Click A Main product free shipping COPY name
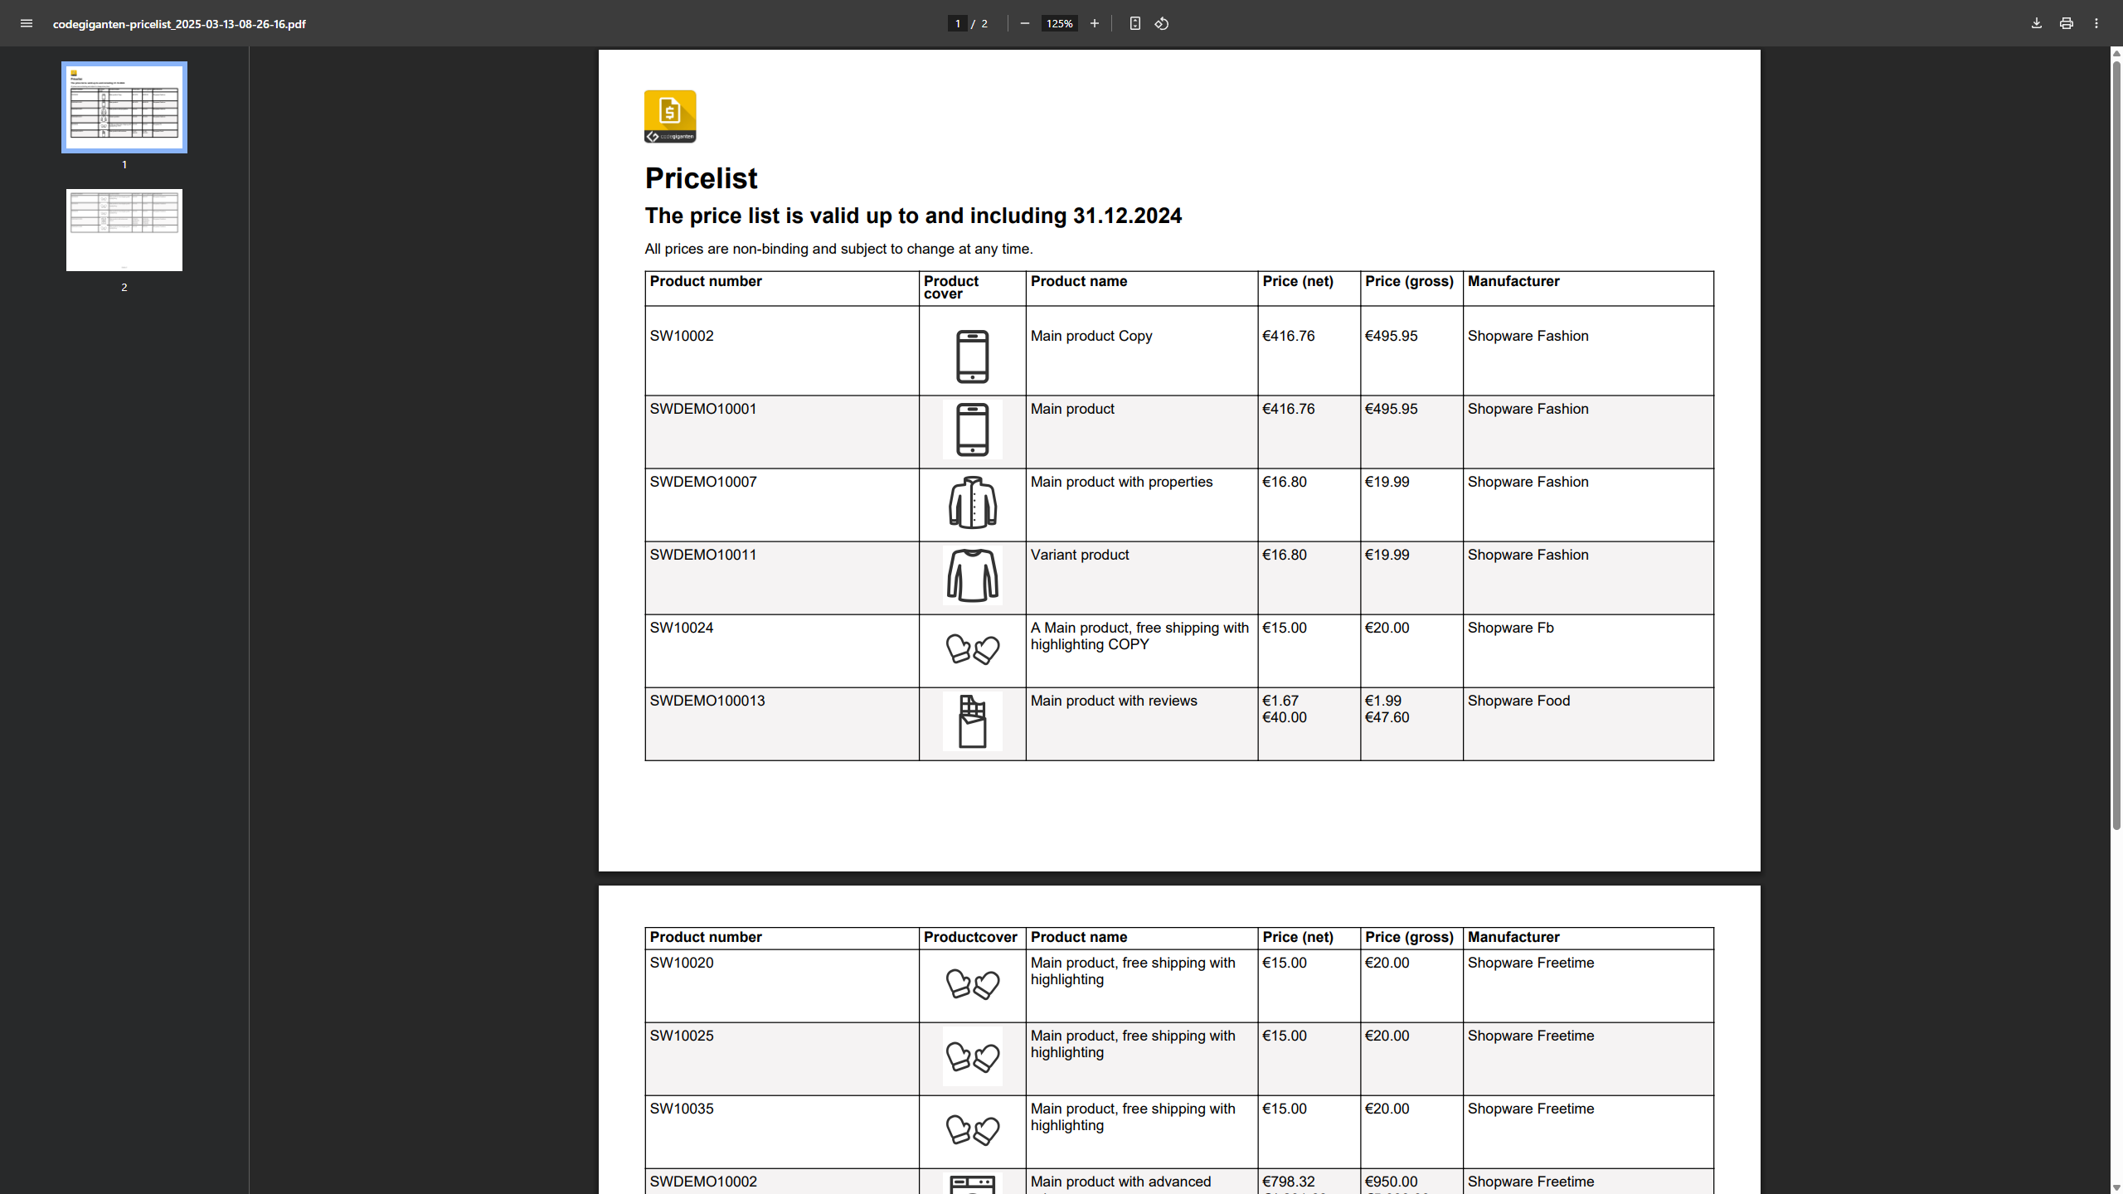 1139,636
